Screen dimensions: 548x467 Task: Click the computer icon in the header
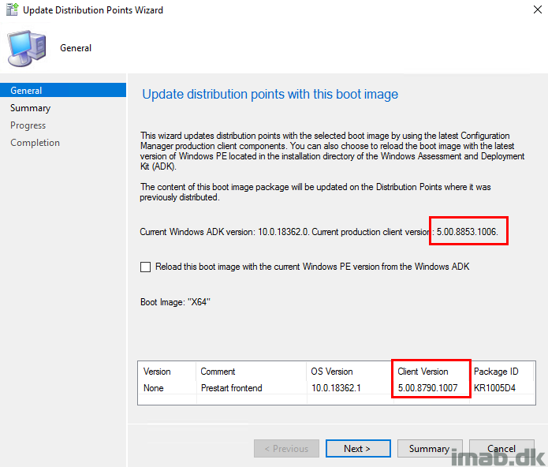click(28, 48)
